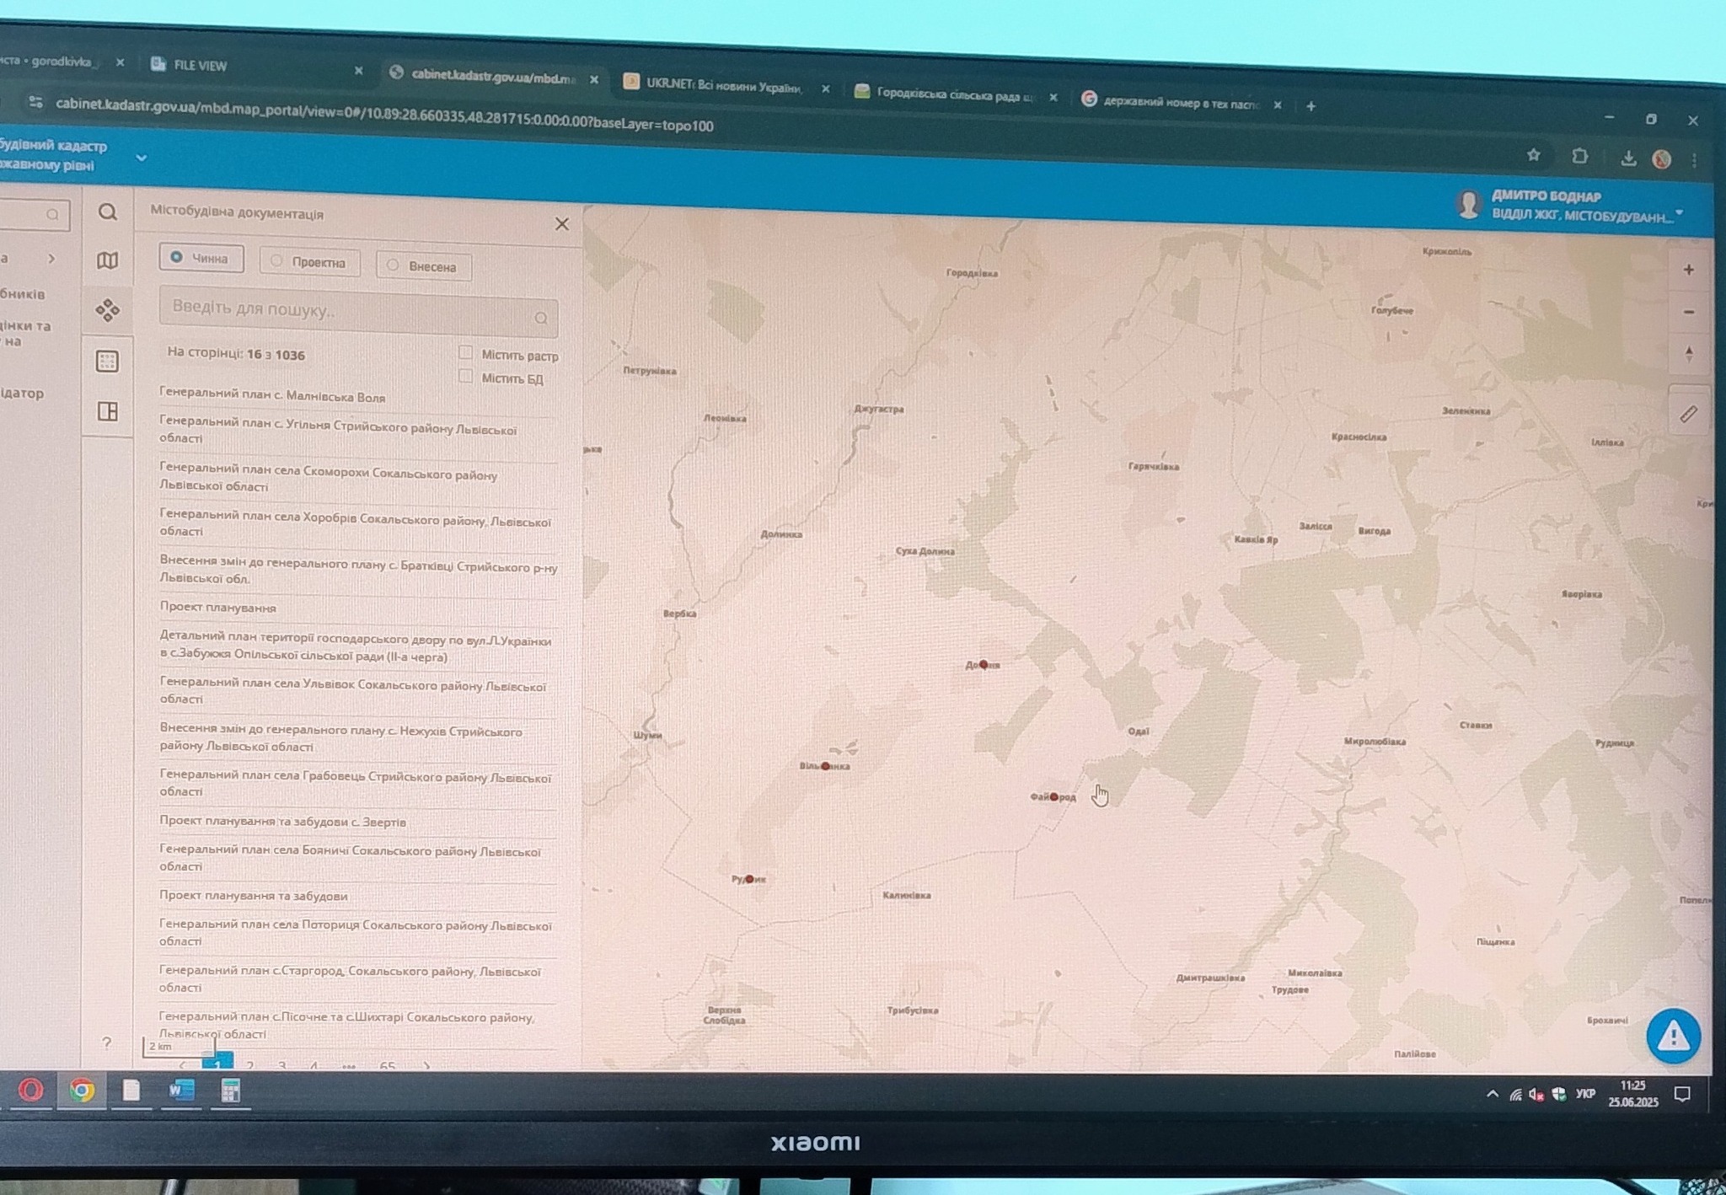The image size is (1726, 1195).
Task: Open the Проект планування entry
Action: click(x=217, y=608)
